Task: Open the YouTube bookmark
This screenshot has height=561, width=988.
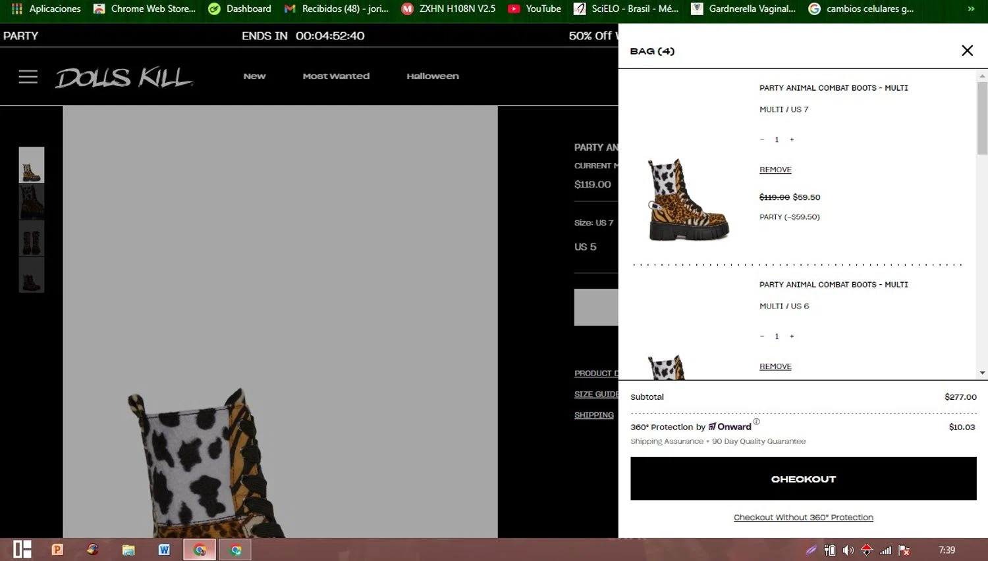Action: [x=534, y=9]
